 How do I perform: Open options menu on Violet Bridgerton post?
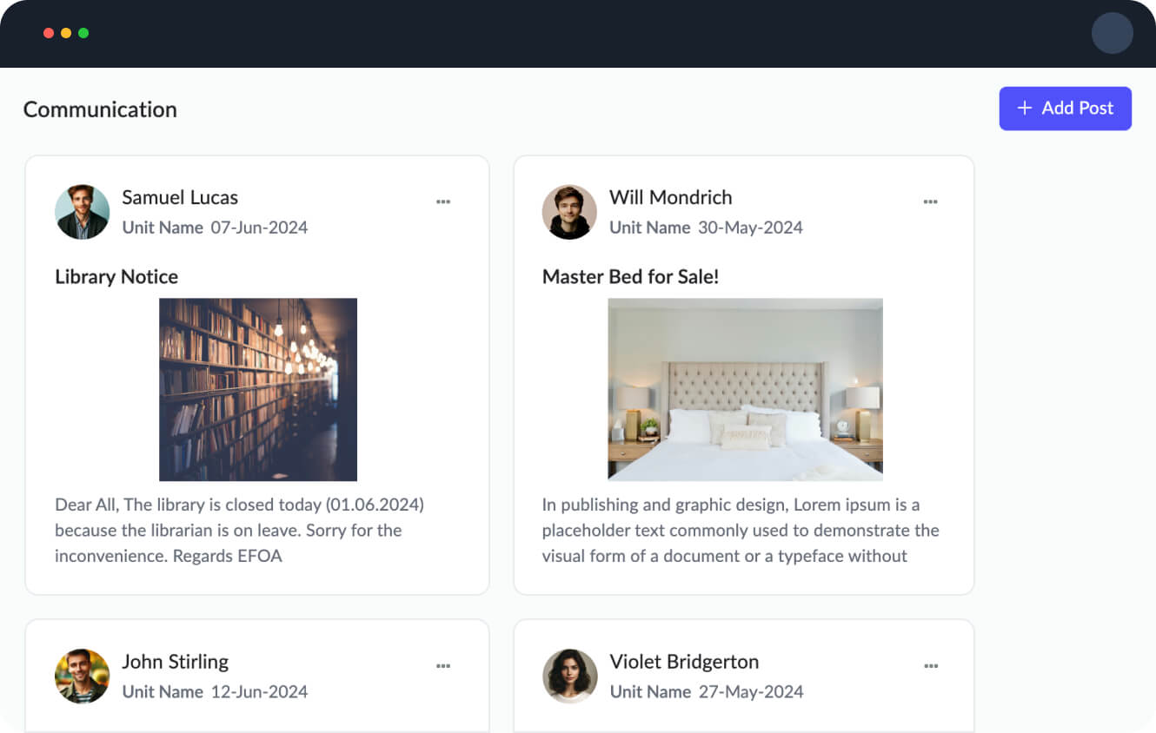[931, 666]
